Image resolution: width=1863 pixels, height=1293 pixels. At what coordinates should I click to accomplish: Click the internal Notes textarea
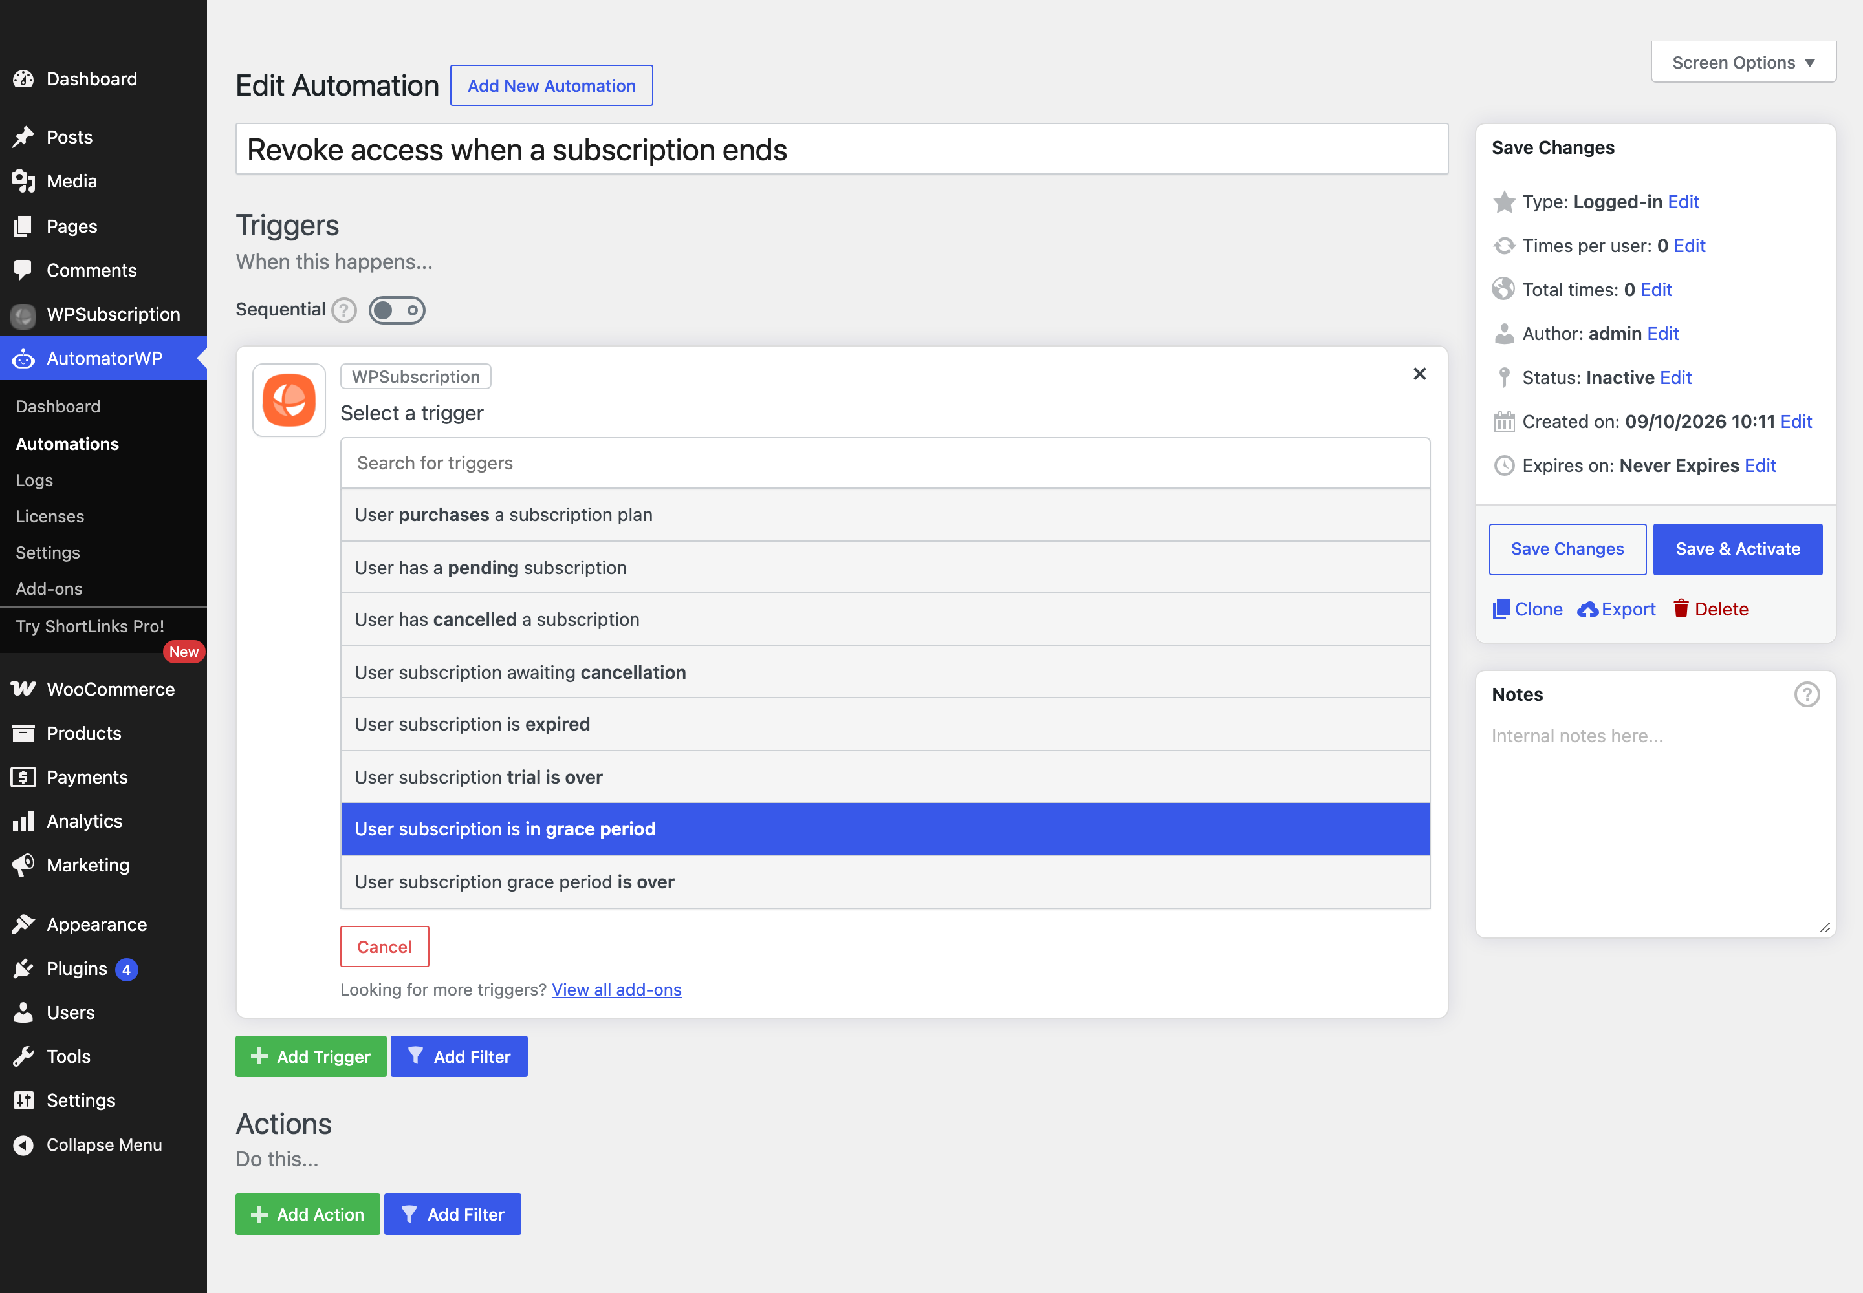click(1655, 825)
